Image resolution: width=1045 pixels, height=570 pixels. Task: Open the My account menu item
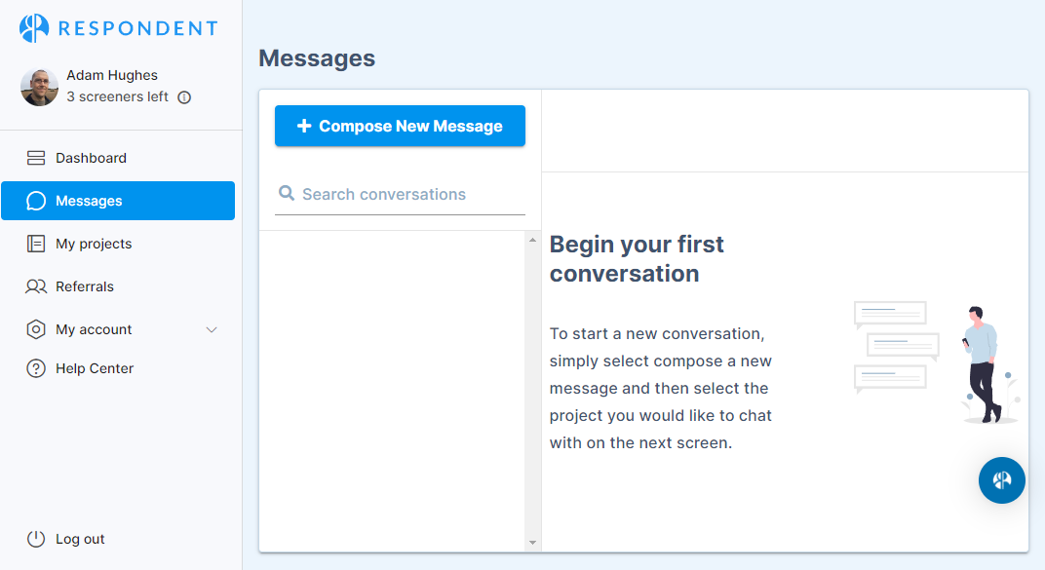(94, 329)
